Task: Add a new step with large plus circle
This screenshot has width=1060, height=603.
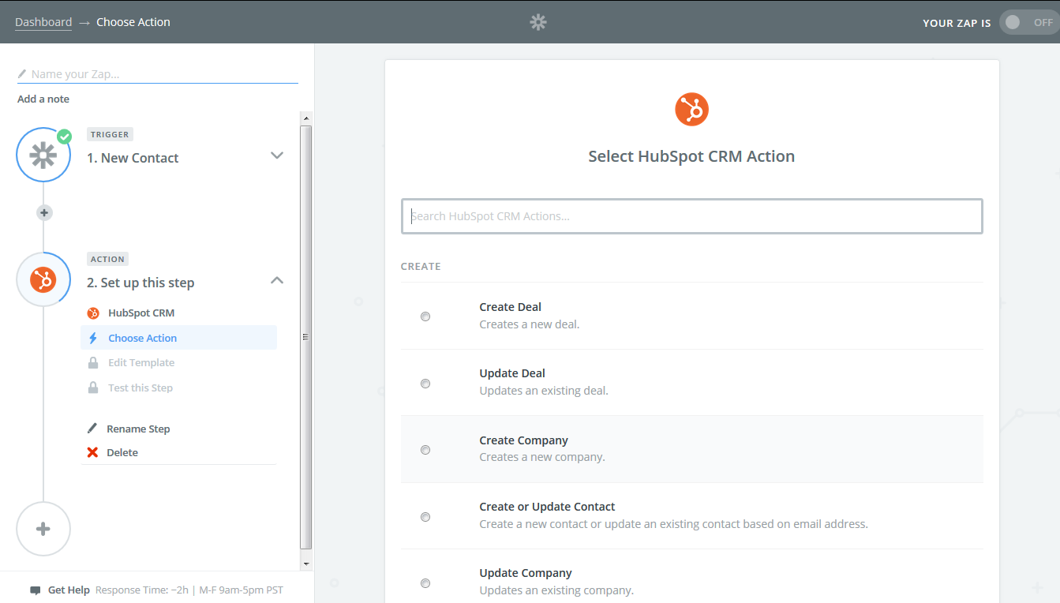Action: [43, 529]
